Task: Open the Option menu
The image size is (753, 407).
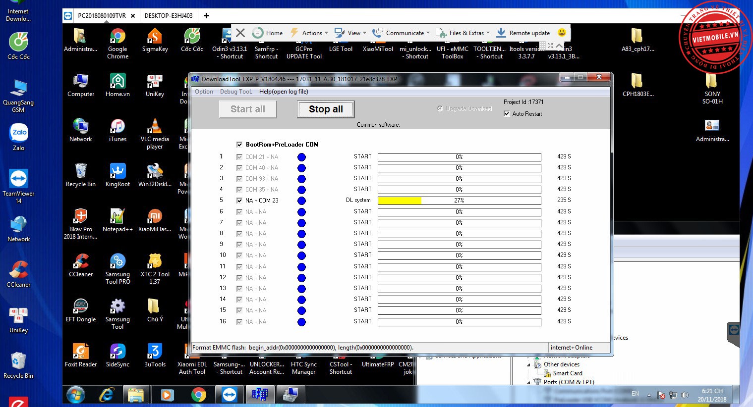Action: [204, 92]
